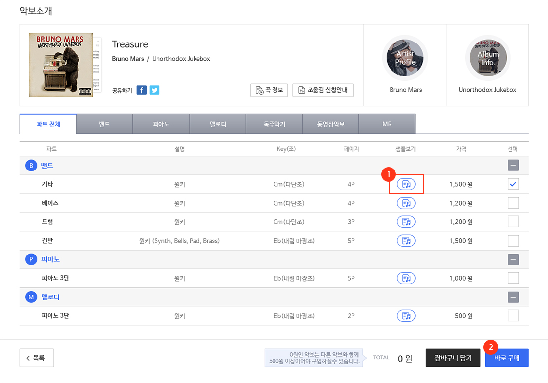This screenshot has width=548, height=383.
Task: Click '원키 (Synth, Bells, Pad, Brass)' description
Action: point(179,241)
